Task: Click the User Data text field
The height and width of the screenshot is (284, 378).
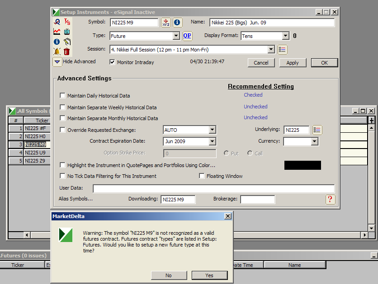Action: click(213, 188)
